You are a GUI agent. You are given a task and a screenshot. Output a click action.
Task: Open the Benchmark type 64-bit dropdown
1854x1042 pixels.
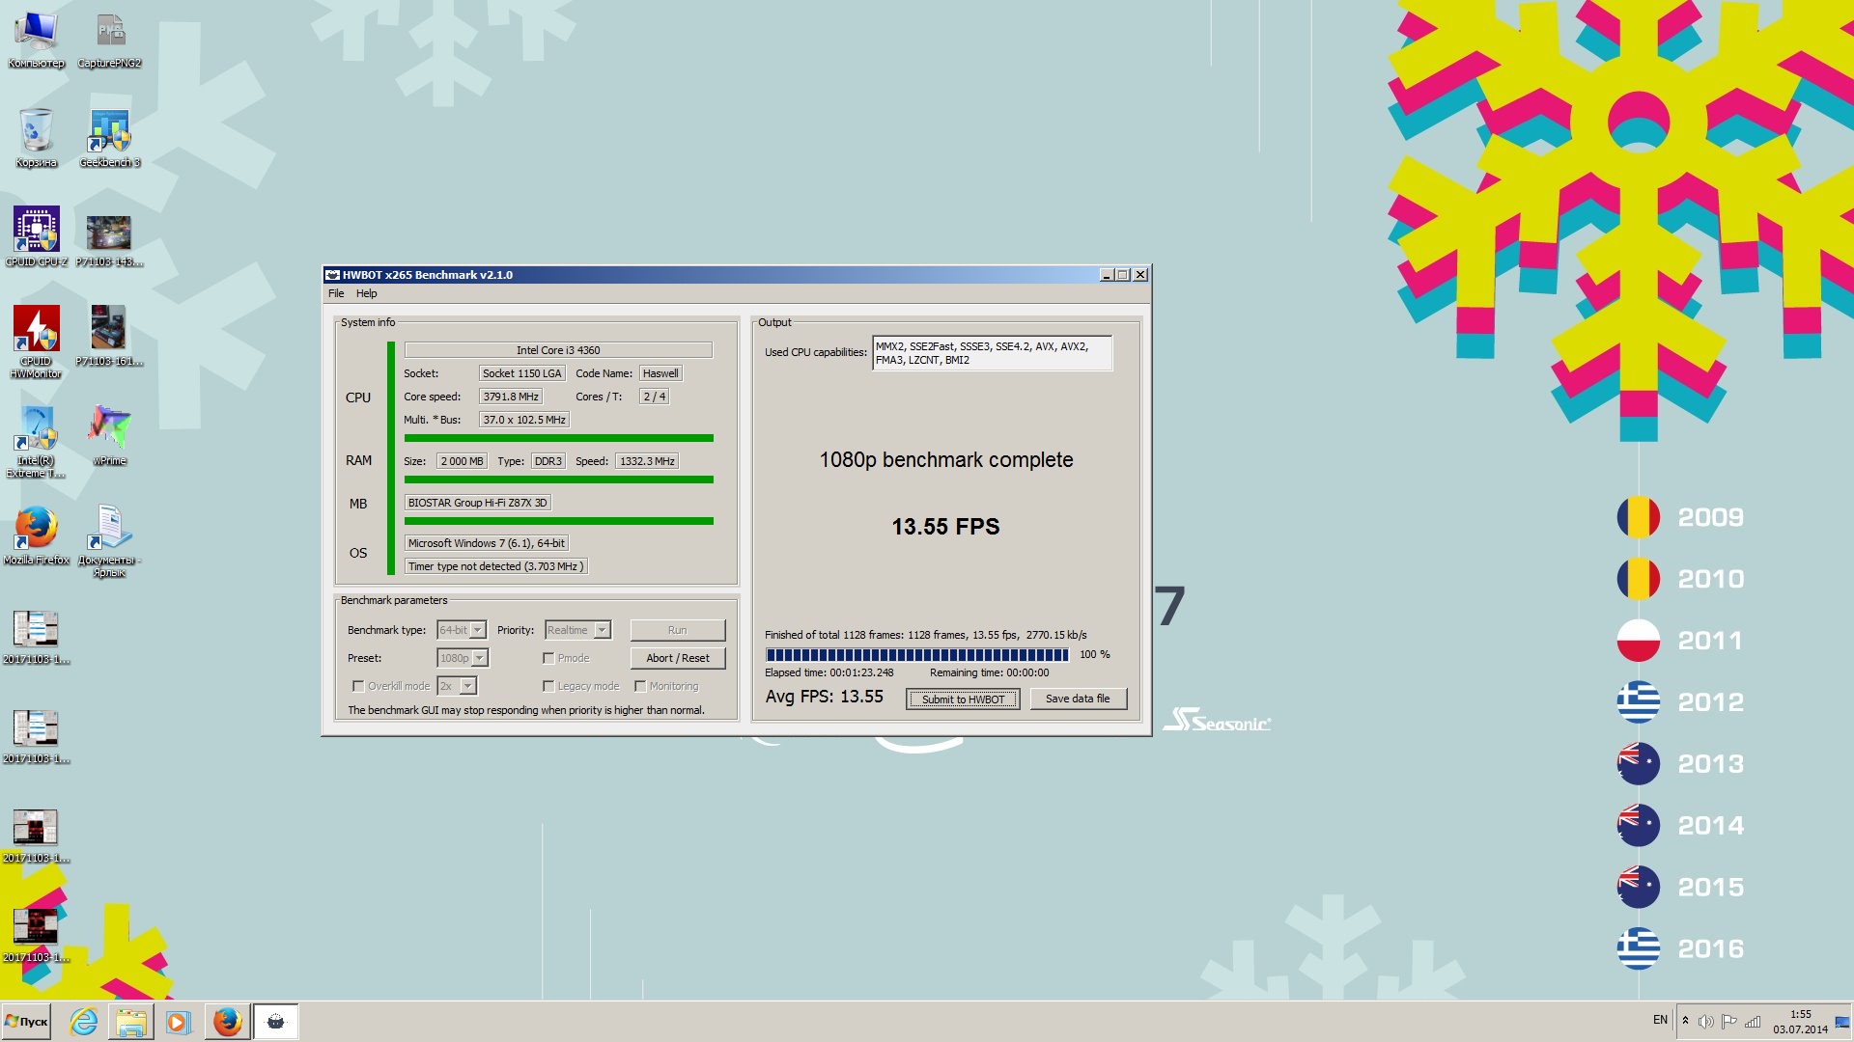point(462,630)
